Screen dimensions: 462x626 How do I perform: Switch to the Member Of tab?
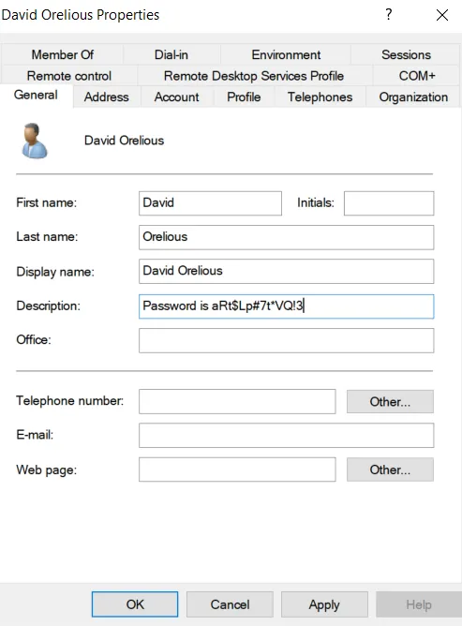(x=62, y=54)
